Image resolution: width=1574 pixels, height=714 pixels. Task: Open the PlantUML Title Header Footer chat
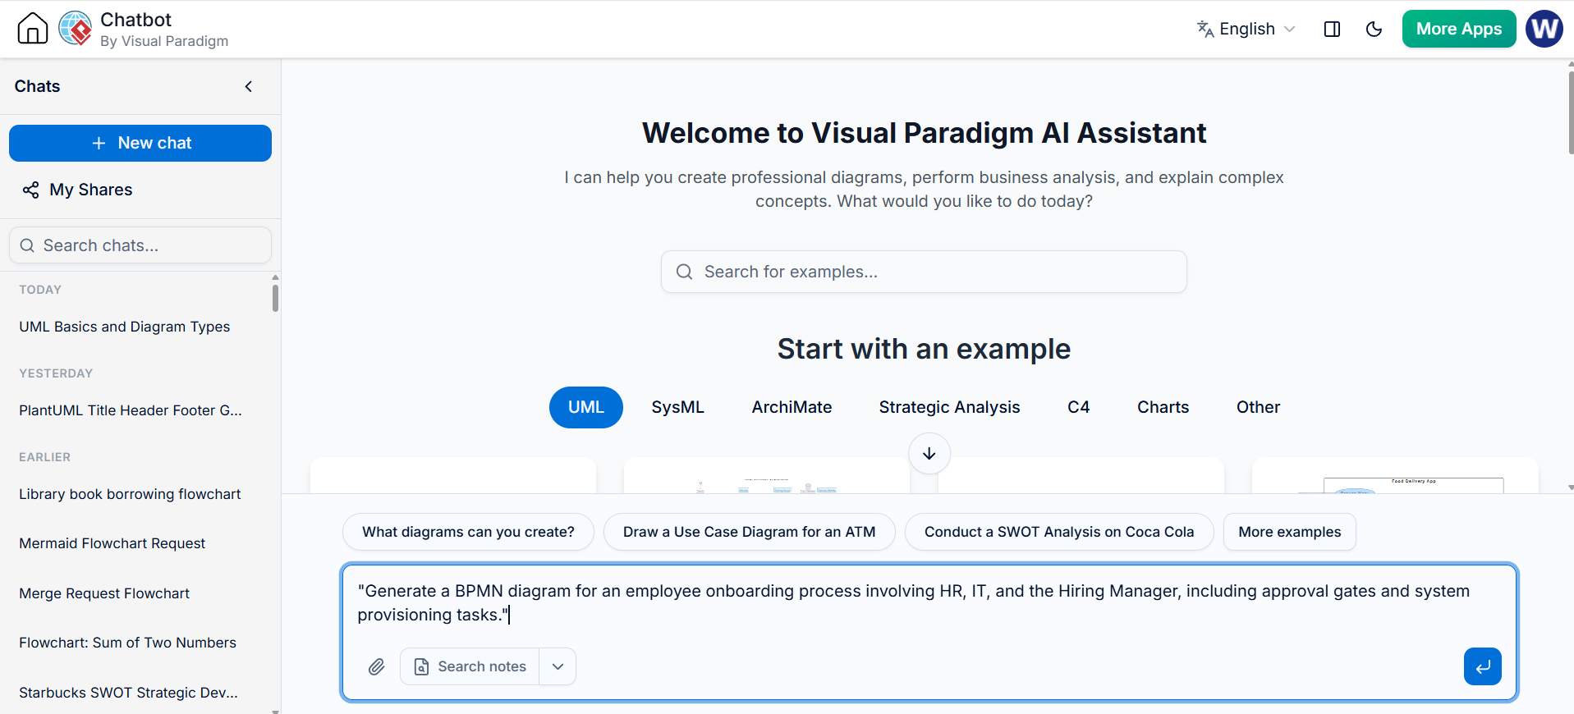point(131,410)
